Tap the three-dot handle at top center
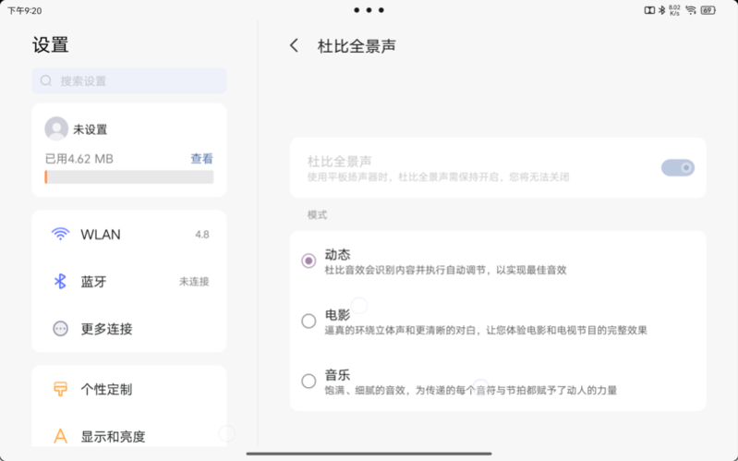Viewport: 738px width, 461px height. [x=369, y=10]
